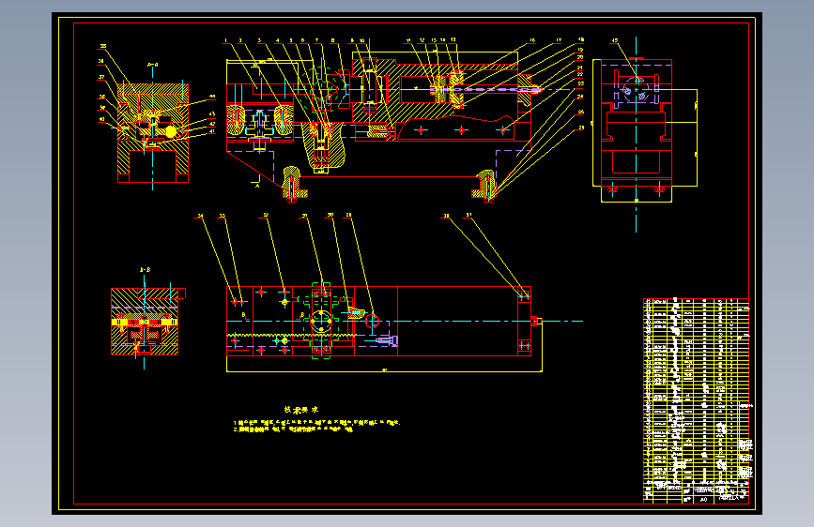Click the yellow ball in A-A section
The image size is (814, 527).
[x=171, y=132]
